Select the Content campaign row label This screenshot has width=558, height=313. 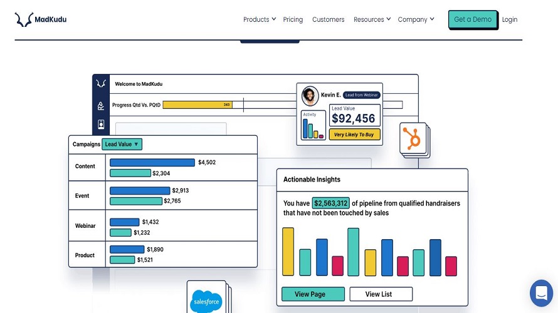(85, 167)
